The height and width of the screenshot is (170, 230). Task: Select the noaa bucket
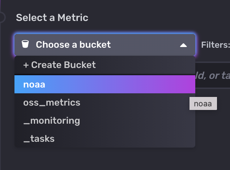click(34, 84)
